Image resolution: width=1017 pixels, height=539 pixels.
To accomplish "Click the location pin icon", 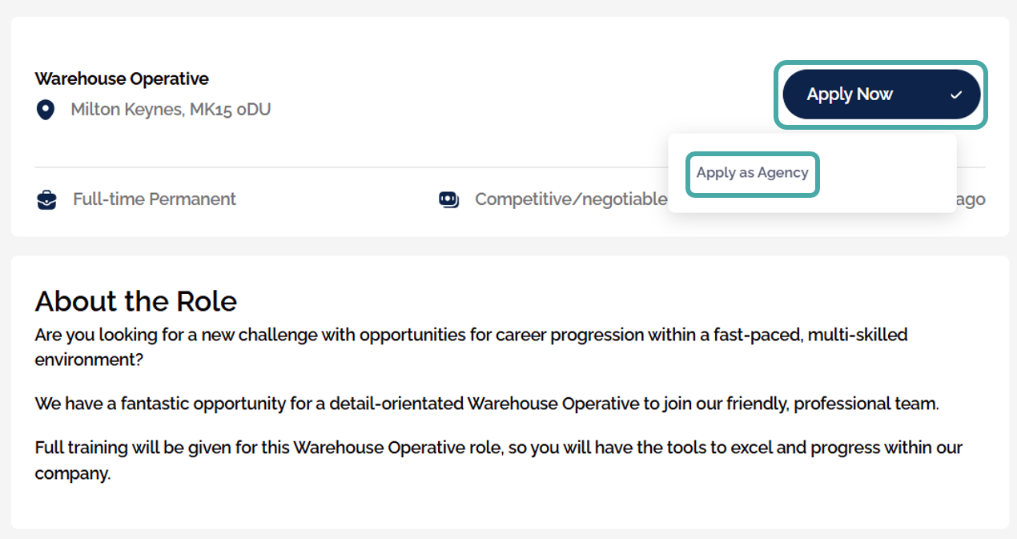I will click(46, 110).
